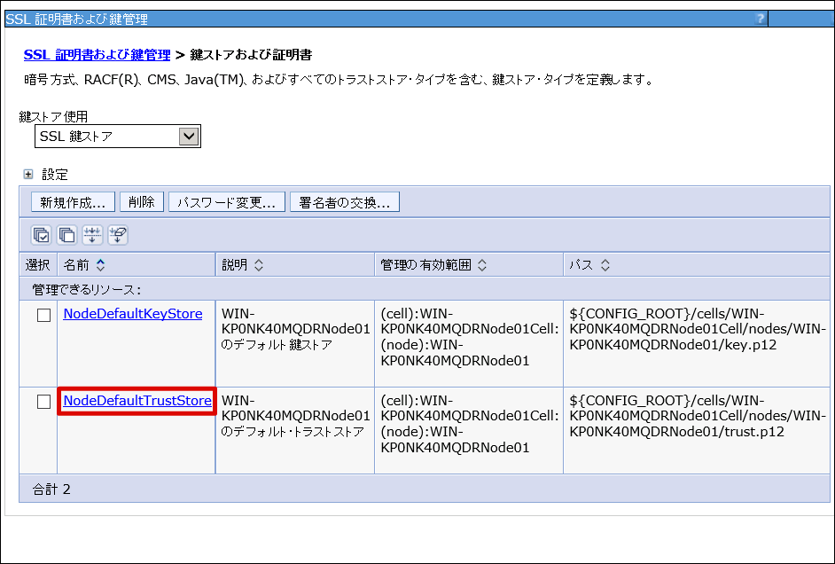This screenshot has height=564, width=835.
Task: Click the key.p12 path cell
Action: click(x=697, y=343)
